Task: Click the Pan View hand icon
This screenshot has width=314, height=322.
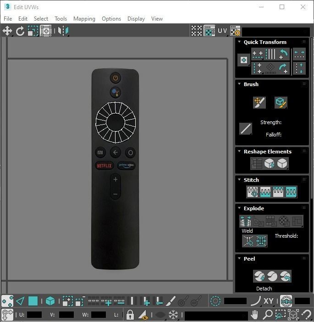Action: (254, 314)
